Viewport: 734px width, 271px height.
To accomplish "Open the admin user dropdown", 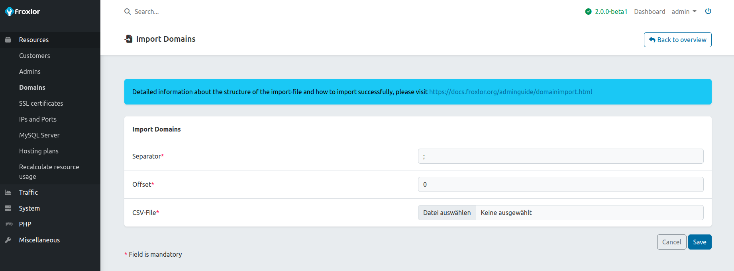I will pos(684,12).
